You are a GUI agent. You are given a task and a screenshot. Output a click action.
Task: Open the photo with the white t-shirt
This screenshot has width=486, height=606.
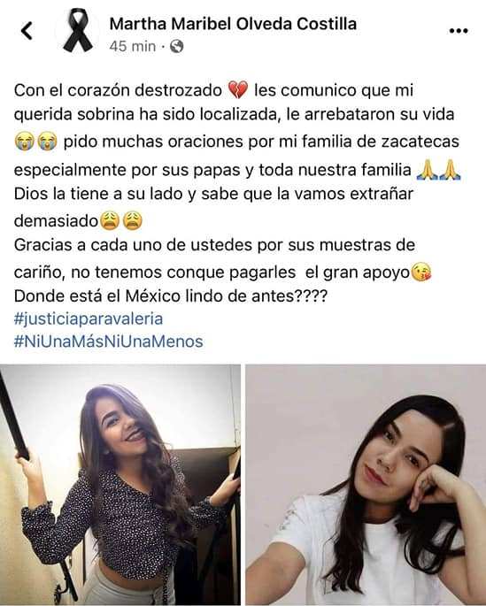tap(366, 485)
